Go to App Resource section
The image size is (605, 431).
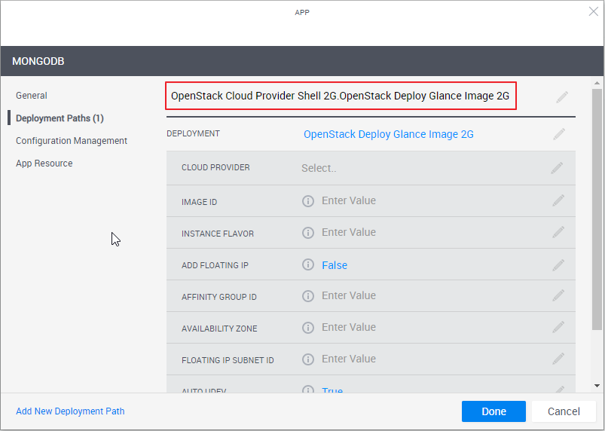pyautogui.click(x=44, y=164)
